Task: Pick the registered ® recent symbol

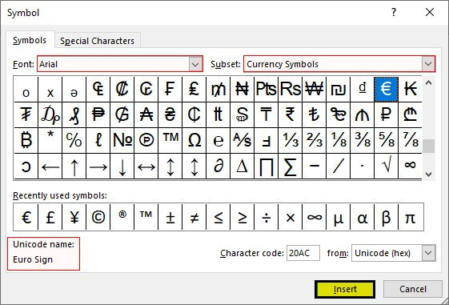Action: [122, 217]
